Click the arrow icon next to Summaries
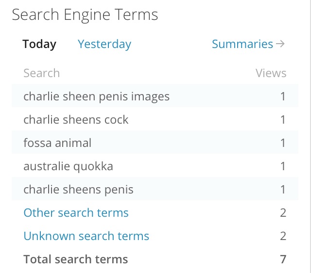This screenshot has height=273, width=311. click(x=280, y=44)
